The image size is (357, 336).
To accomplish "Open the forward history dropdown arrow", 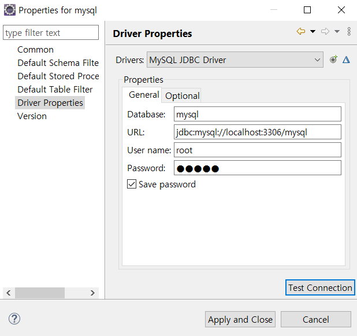I will (x=337, y=31).
